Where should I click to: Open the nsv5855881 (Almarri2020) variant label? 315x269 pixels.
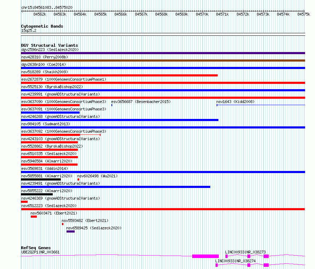[x=47, y=176]
